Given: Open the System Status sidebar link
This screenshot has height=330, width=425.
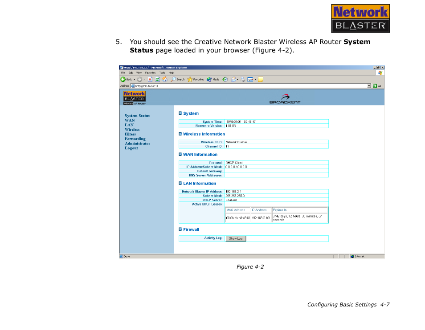Looking at the screenshot, I should coord(137,116).
